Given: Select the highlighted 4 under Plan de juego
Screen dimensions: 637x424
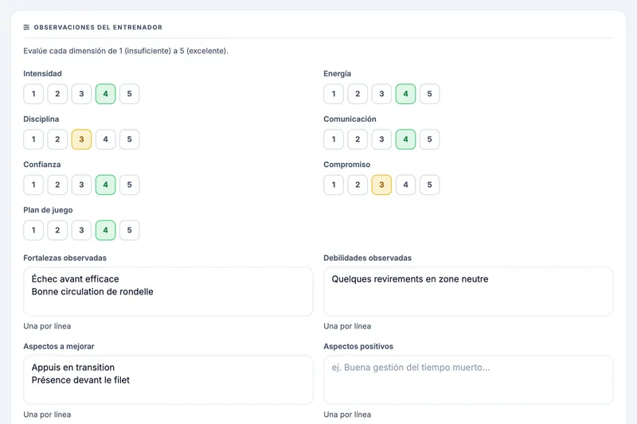Looking at the screenshot, I should coord(105,230).
